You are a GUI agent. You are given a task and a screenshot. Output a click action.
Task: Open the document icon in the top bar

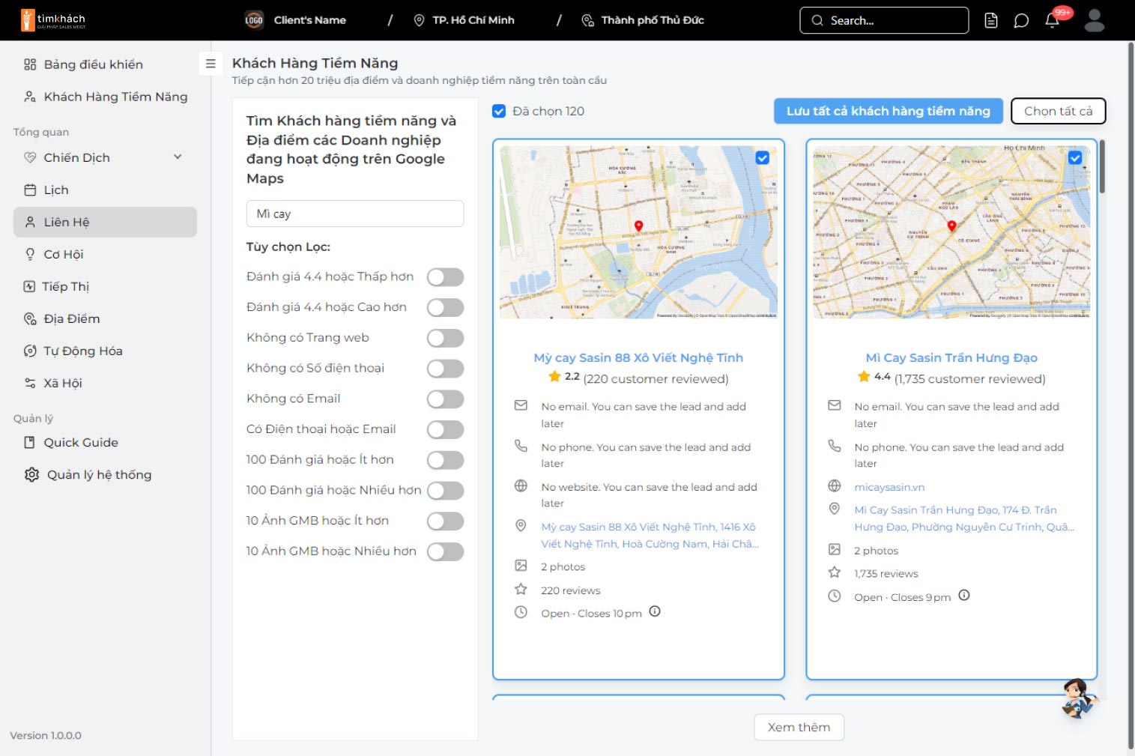tap(991, 20)
